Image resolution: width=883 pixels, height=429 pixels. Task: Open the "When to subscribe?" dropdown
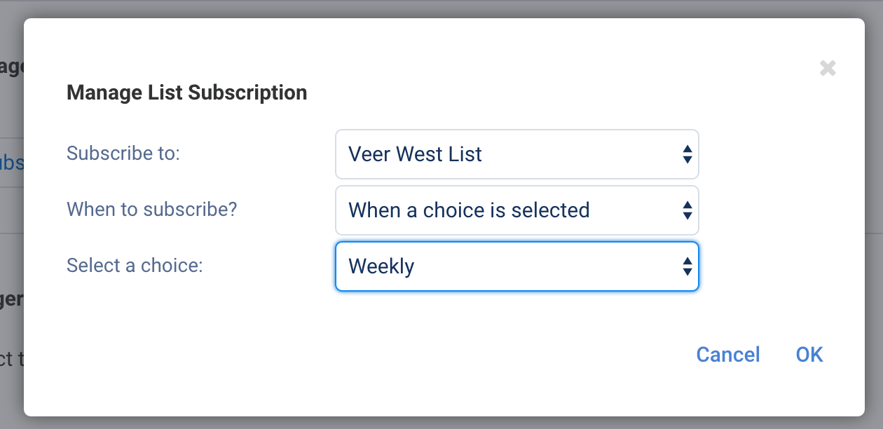click(516, 210)
